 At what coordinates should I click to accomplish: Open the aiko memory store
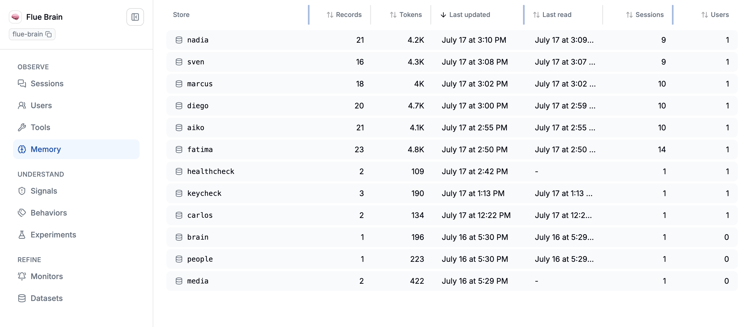pos(452,127)
